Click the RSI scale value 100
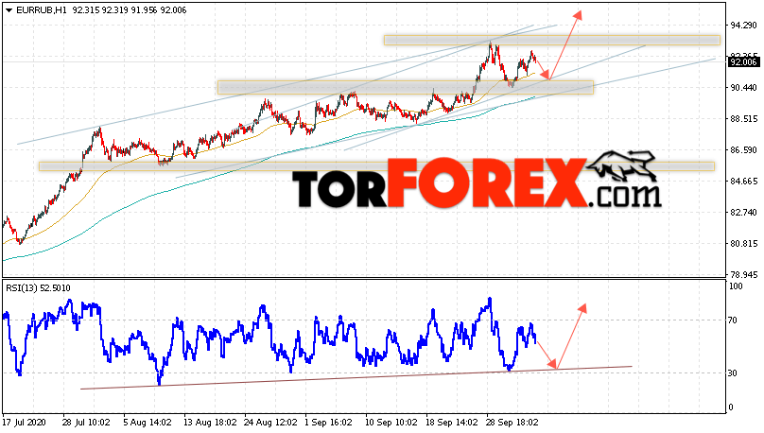The height and width of the screenshot is (433, 764). 737,286
